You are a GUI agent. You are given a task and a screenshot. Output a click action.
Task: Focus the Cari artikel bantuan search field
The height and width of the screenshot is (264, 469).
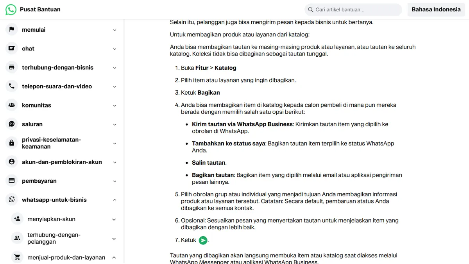[x=353, y=9]
